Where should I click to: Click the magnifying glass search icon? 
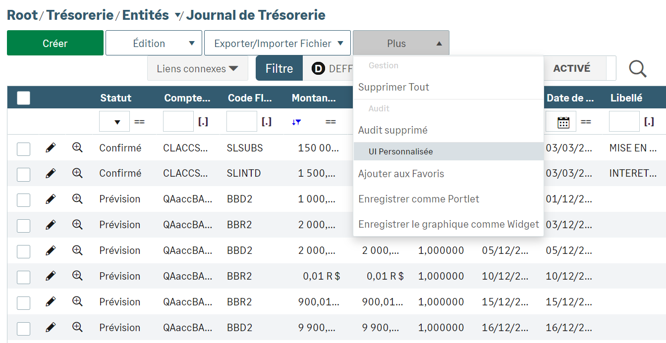[x=638, y=69]
